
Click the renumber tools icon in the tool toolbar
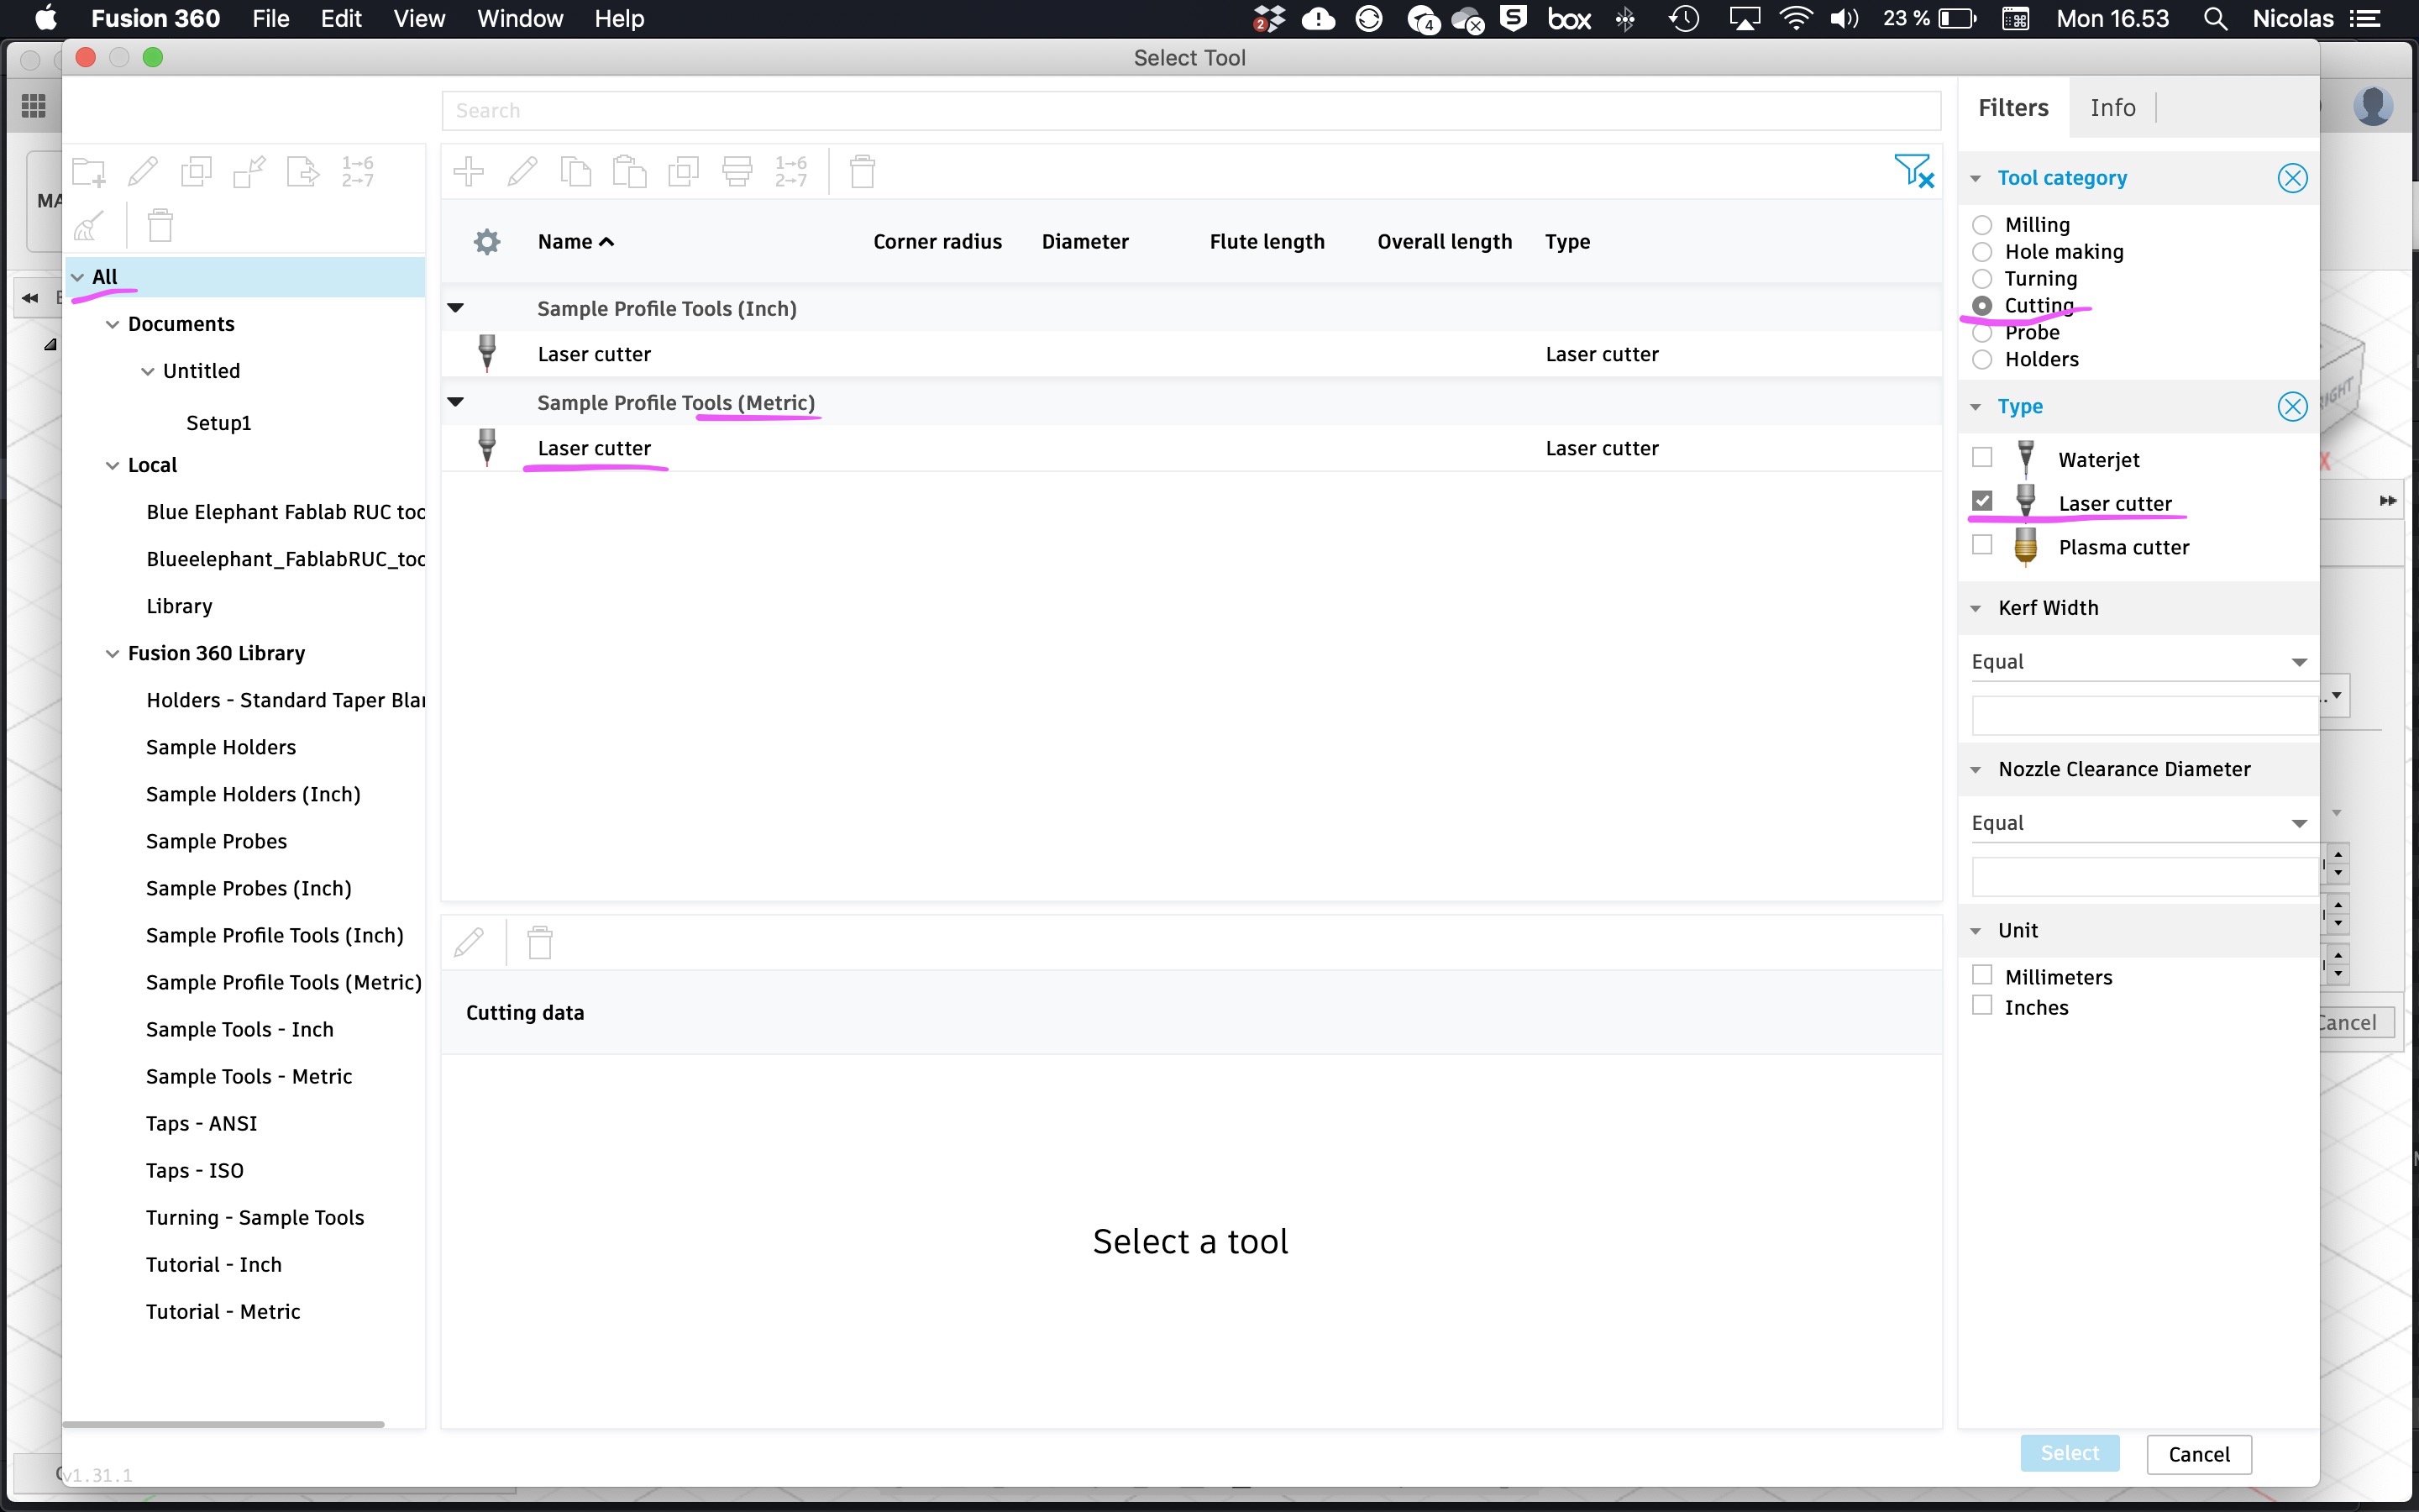tap(790, 171)
